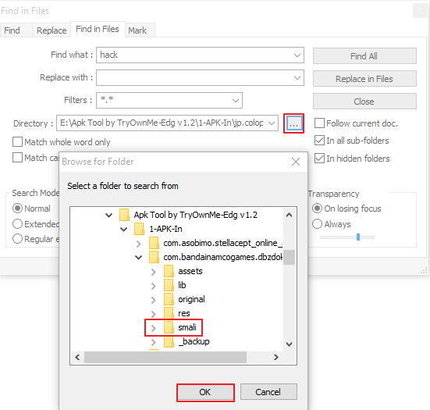430x410 pixels.
Task: Select the res folder icon
Action: (x=169, y=313)
